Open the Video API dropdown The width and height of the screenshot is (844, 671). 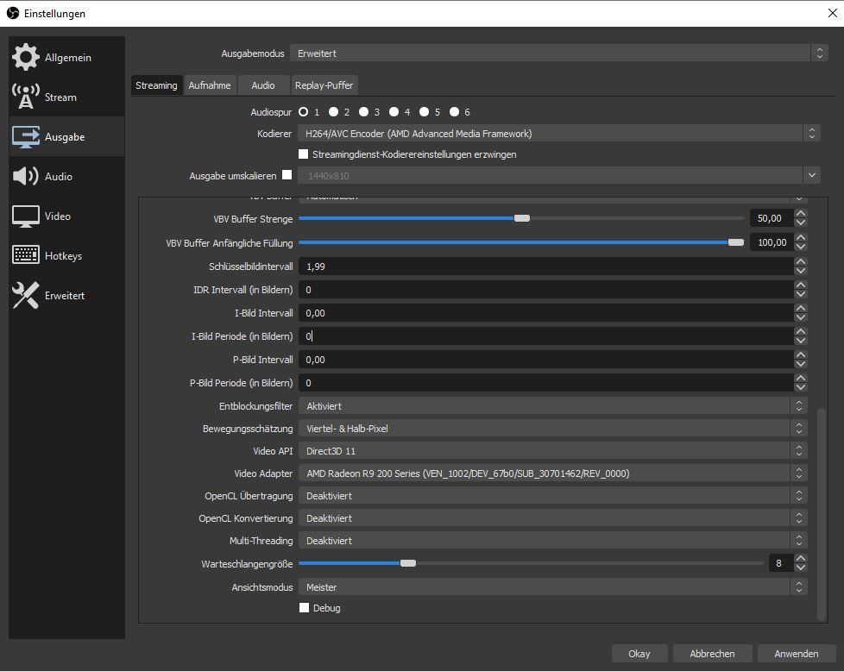coord(552,451)
